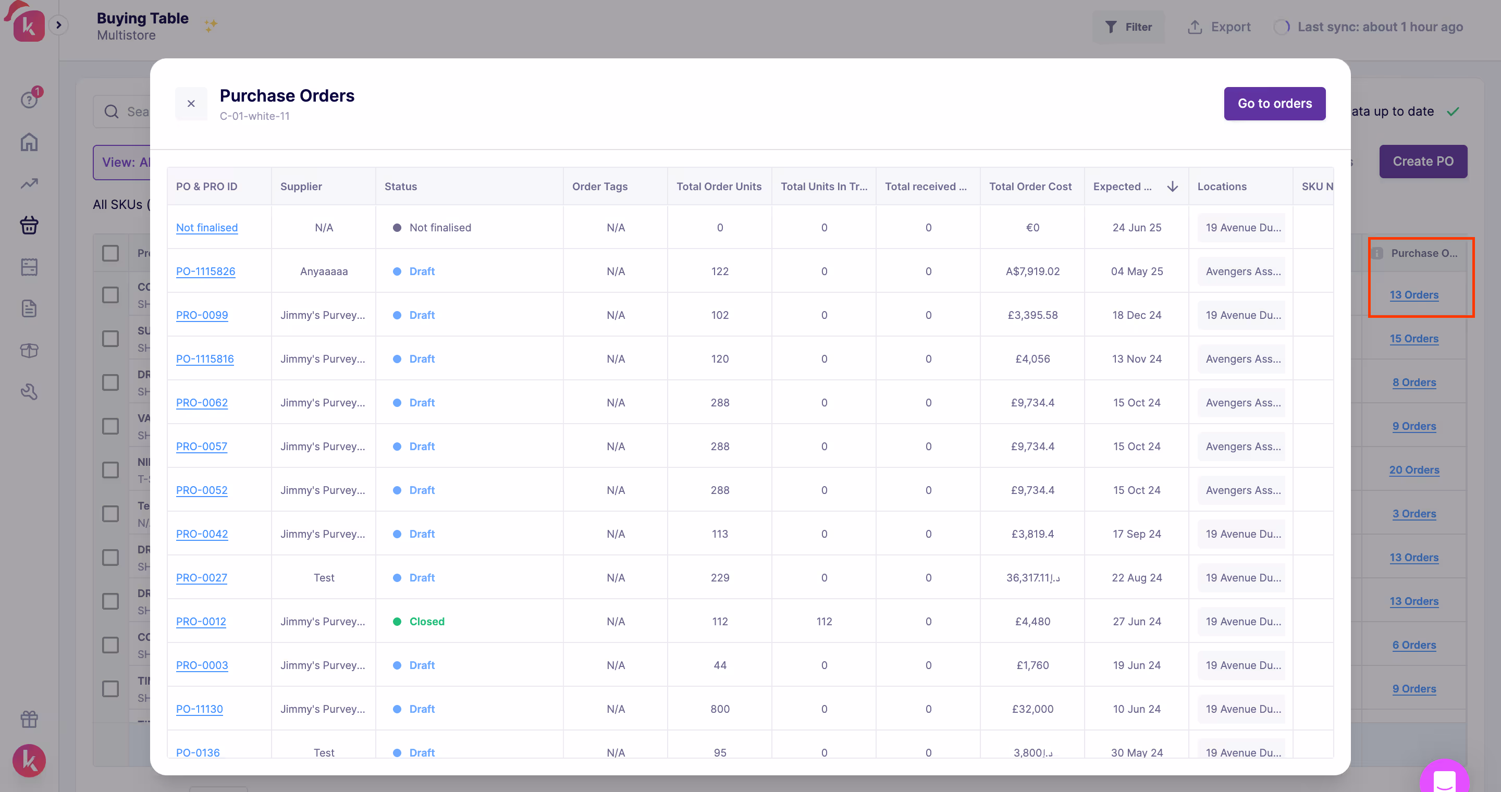
Task: Tick the second SKU row checkbox
Action: [x=110, y=339]
